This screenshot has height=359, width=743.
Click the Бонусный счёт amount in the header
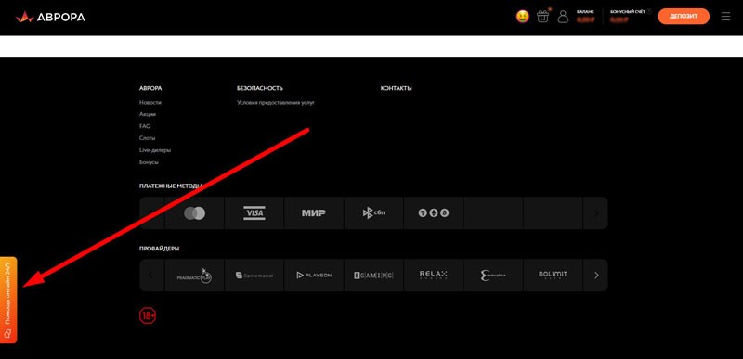[x=619, y=20]
